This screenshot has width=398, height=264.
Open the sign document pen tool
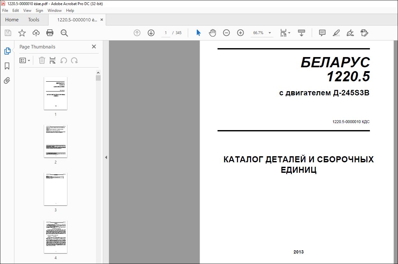(x=350, y=33)
